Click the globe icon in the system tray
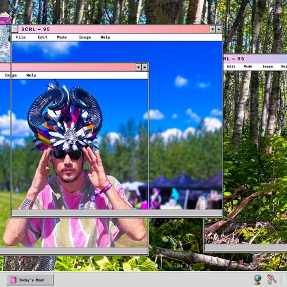The height and width of the screenshot is (287, 287). click(x=258, y=280)
